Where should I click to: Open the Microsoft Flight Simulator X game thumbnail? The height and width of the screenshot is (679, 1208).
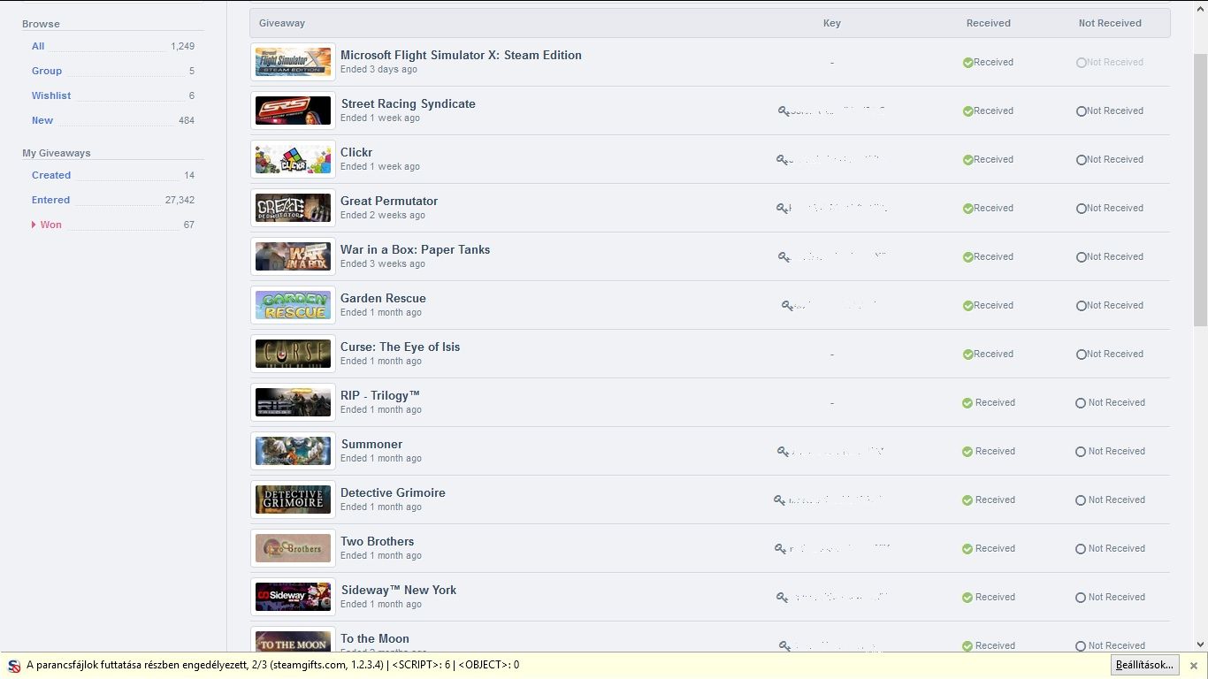click(x=293, y=62)
